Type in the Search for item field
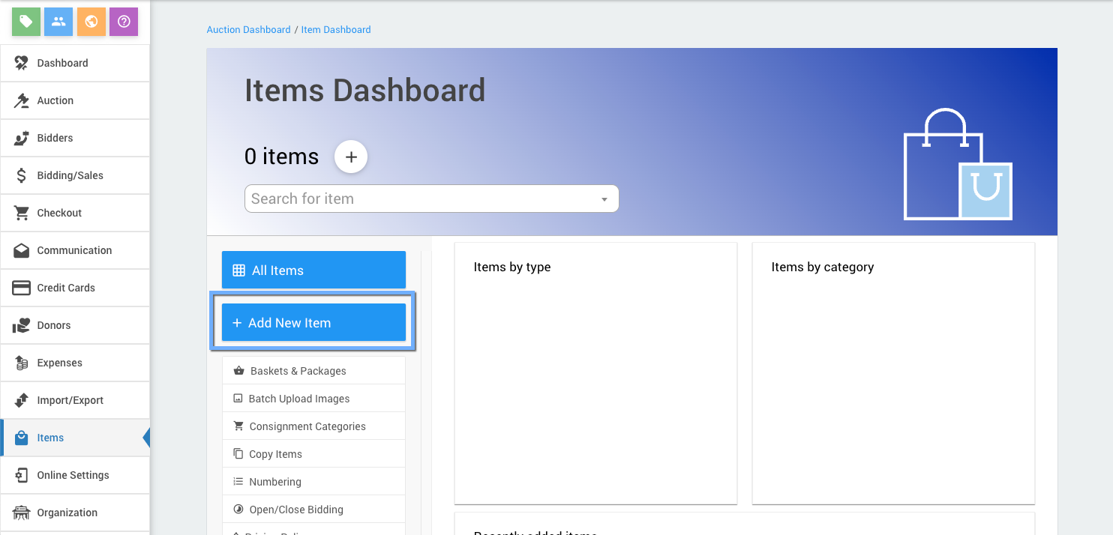The width and height of the screenshot is (1113, 535). point(420,199)
